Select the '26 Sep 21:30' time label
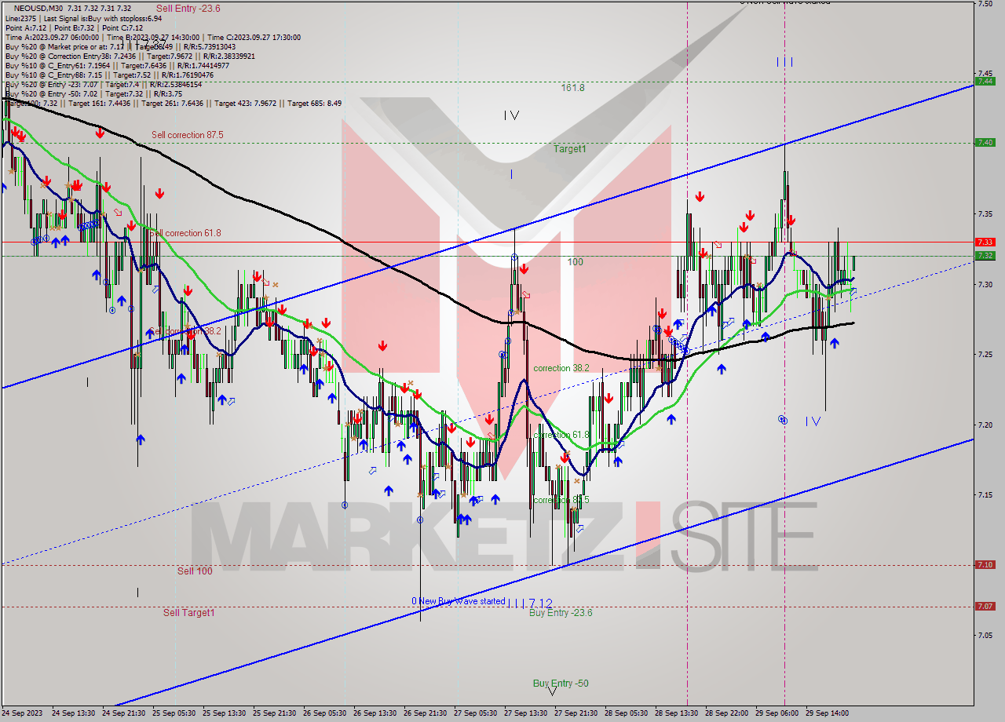 tap(425, 713)
